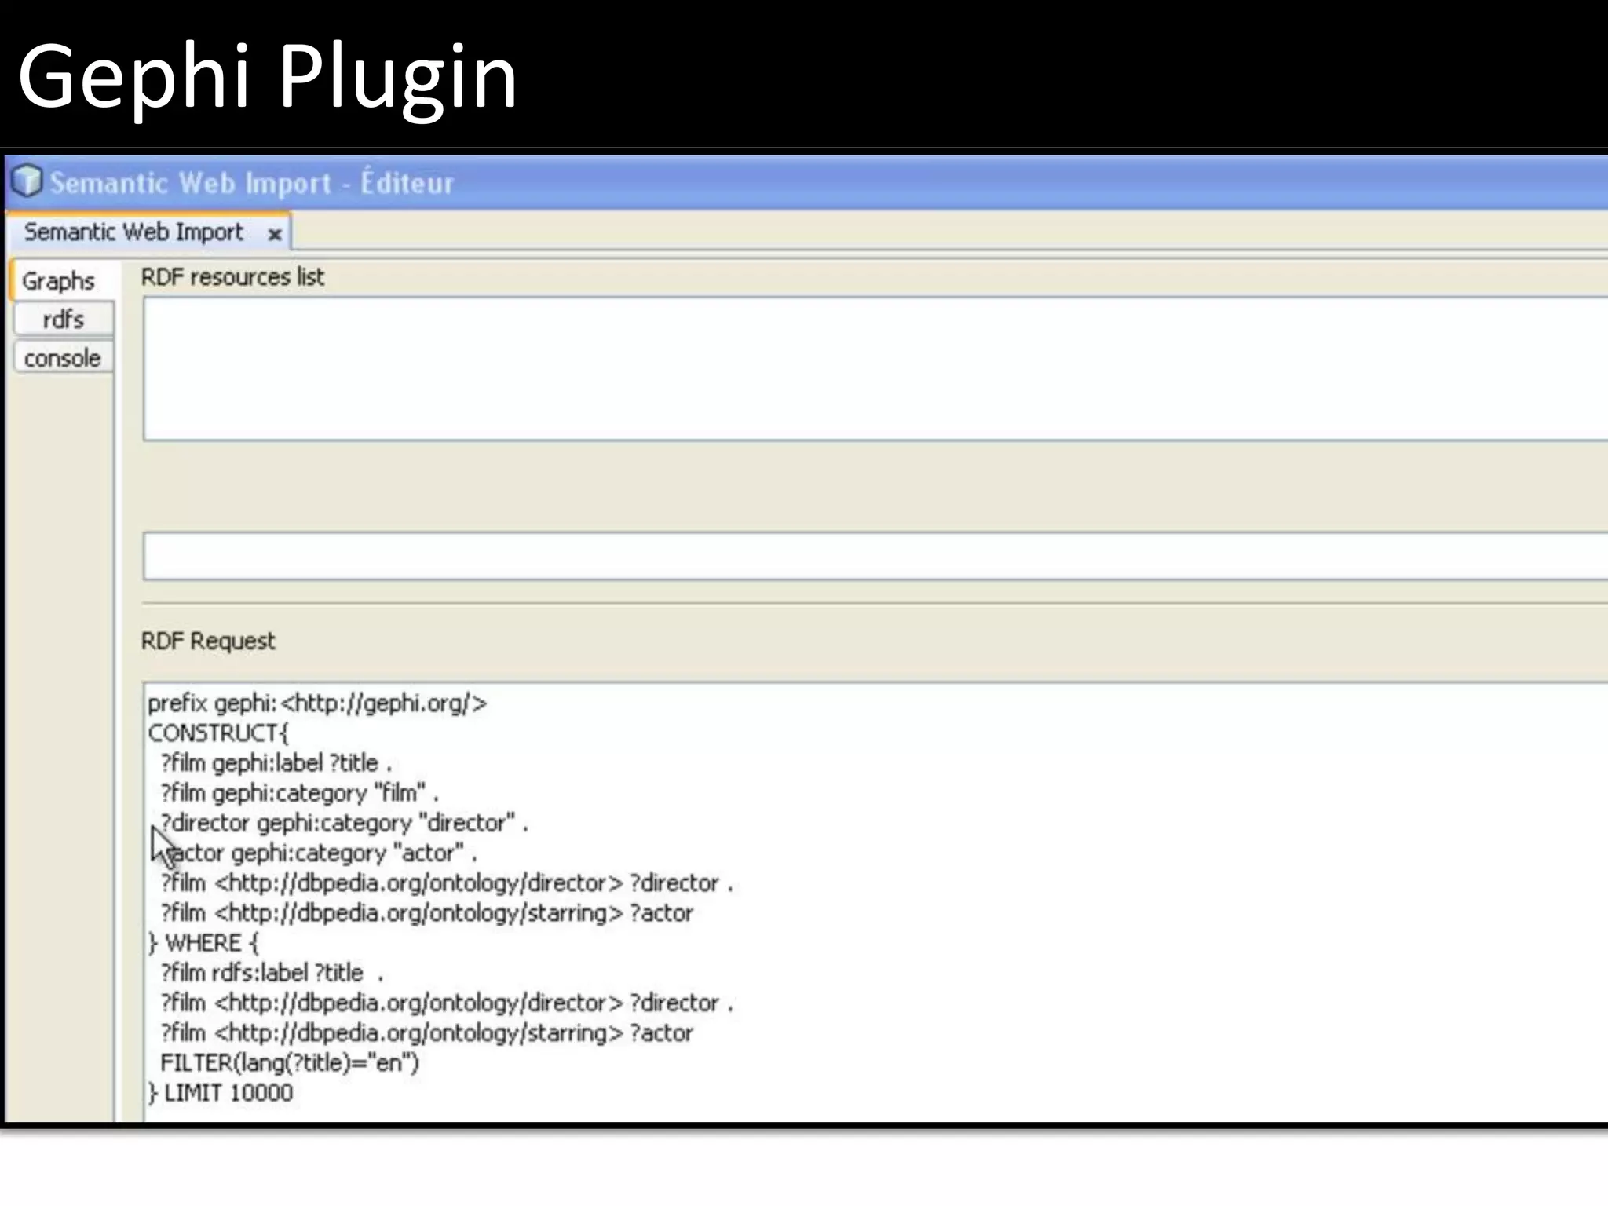Click the FILTER(lang(?title)="en") line

point(289,1063)
